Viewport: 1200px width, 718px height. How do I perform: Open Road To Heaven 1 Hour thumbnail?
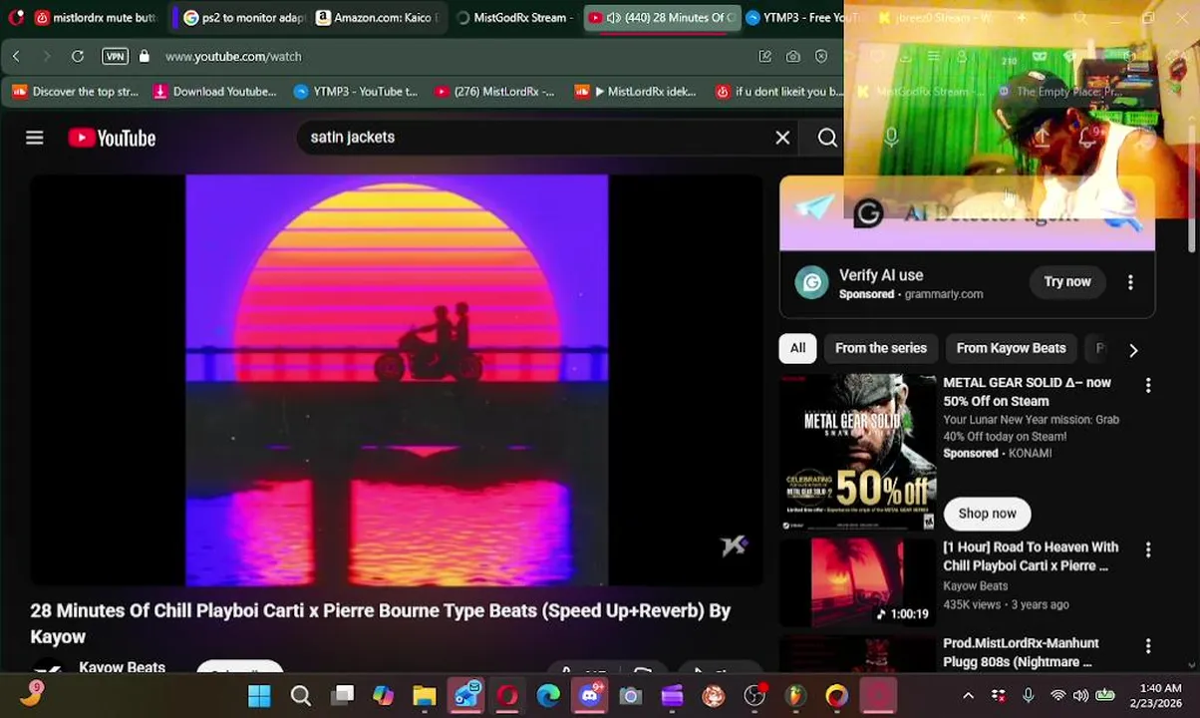coord(857,583)
